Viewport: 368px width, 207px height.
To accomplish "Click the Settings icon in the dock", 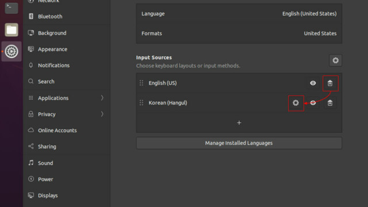I will 11,51.
